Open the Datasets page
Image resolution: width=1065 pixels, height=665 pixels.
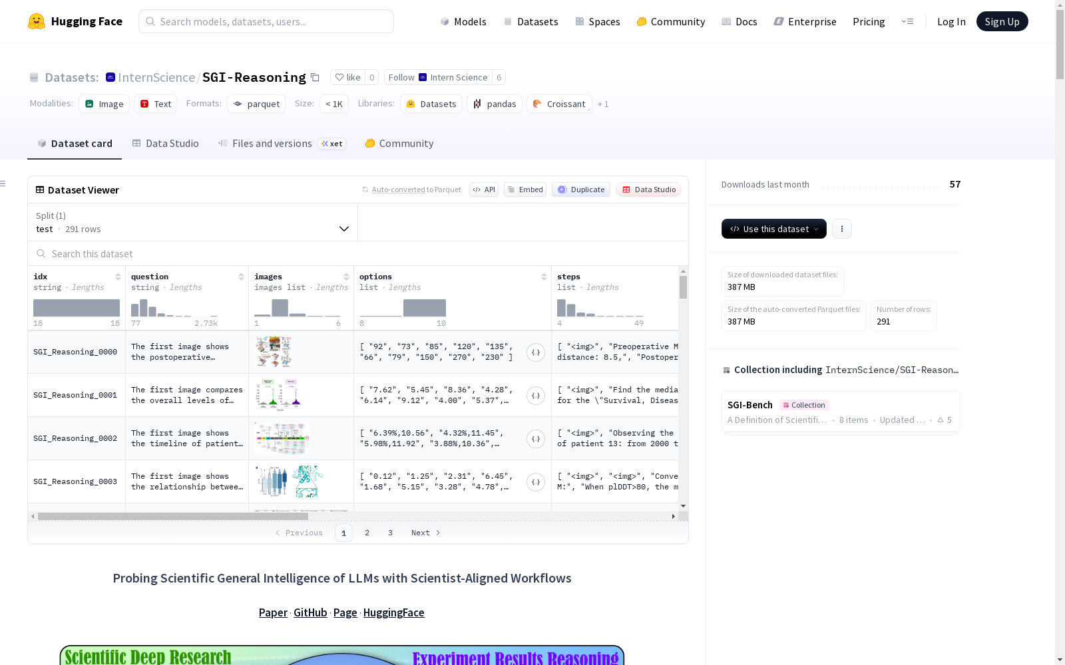tap(531, 21)
